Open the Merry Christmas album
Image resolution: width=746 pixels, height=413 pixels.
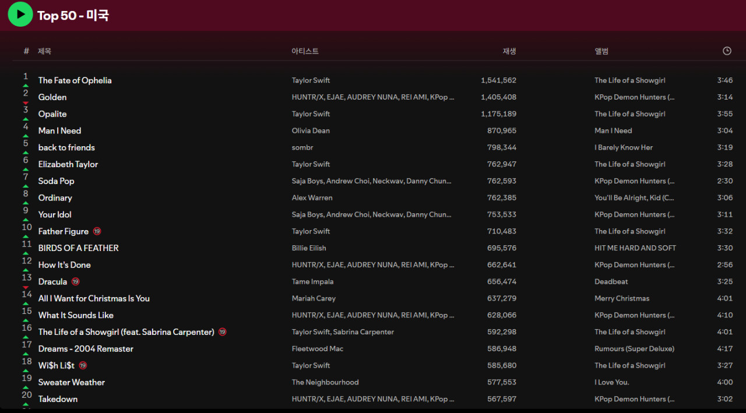(x=622, y=298)
